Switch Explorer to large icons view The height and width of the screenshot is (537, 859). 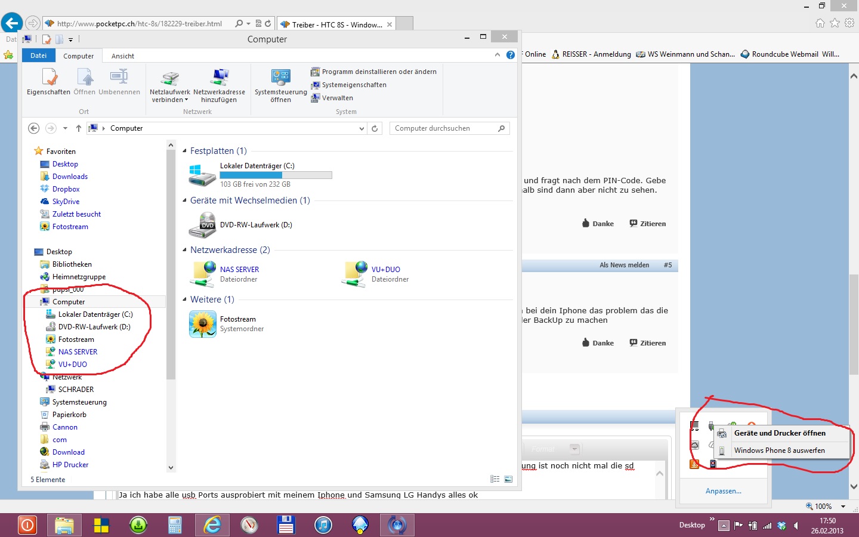[x=508, y=479]
